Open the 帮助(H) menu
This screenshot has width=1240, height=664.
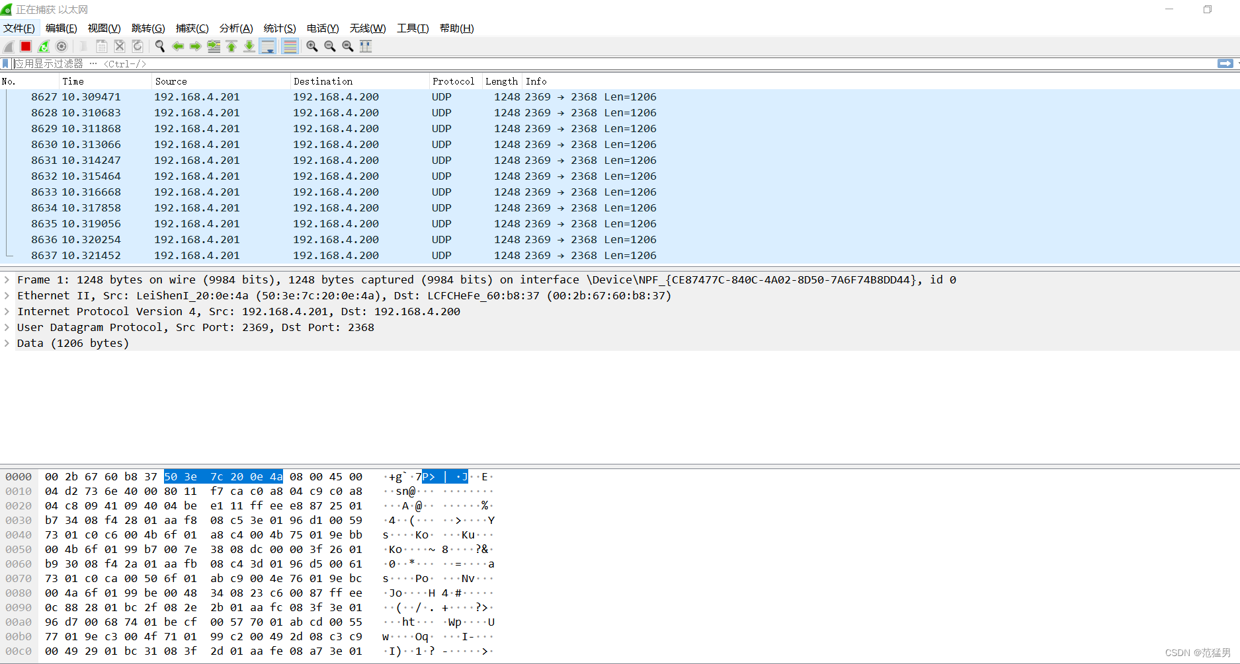click(x=457, y=28)
